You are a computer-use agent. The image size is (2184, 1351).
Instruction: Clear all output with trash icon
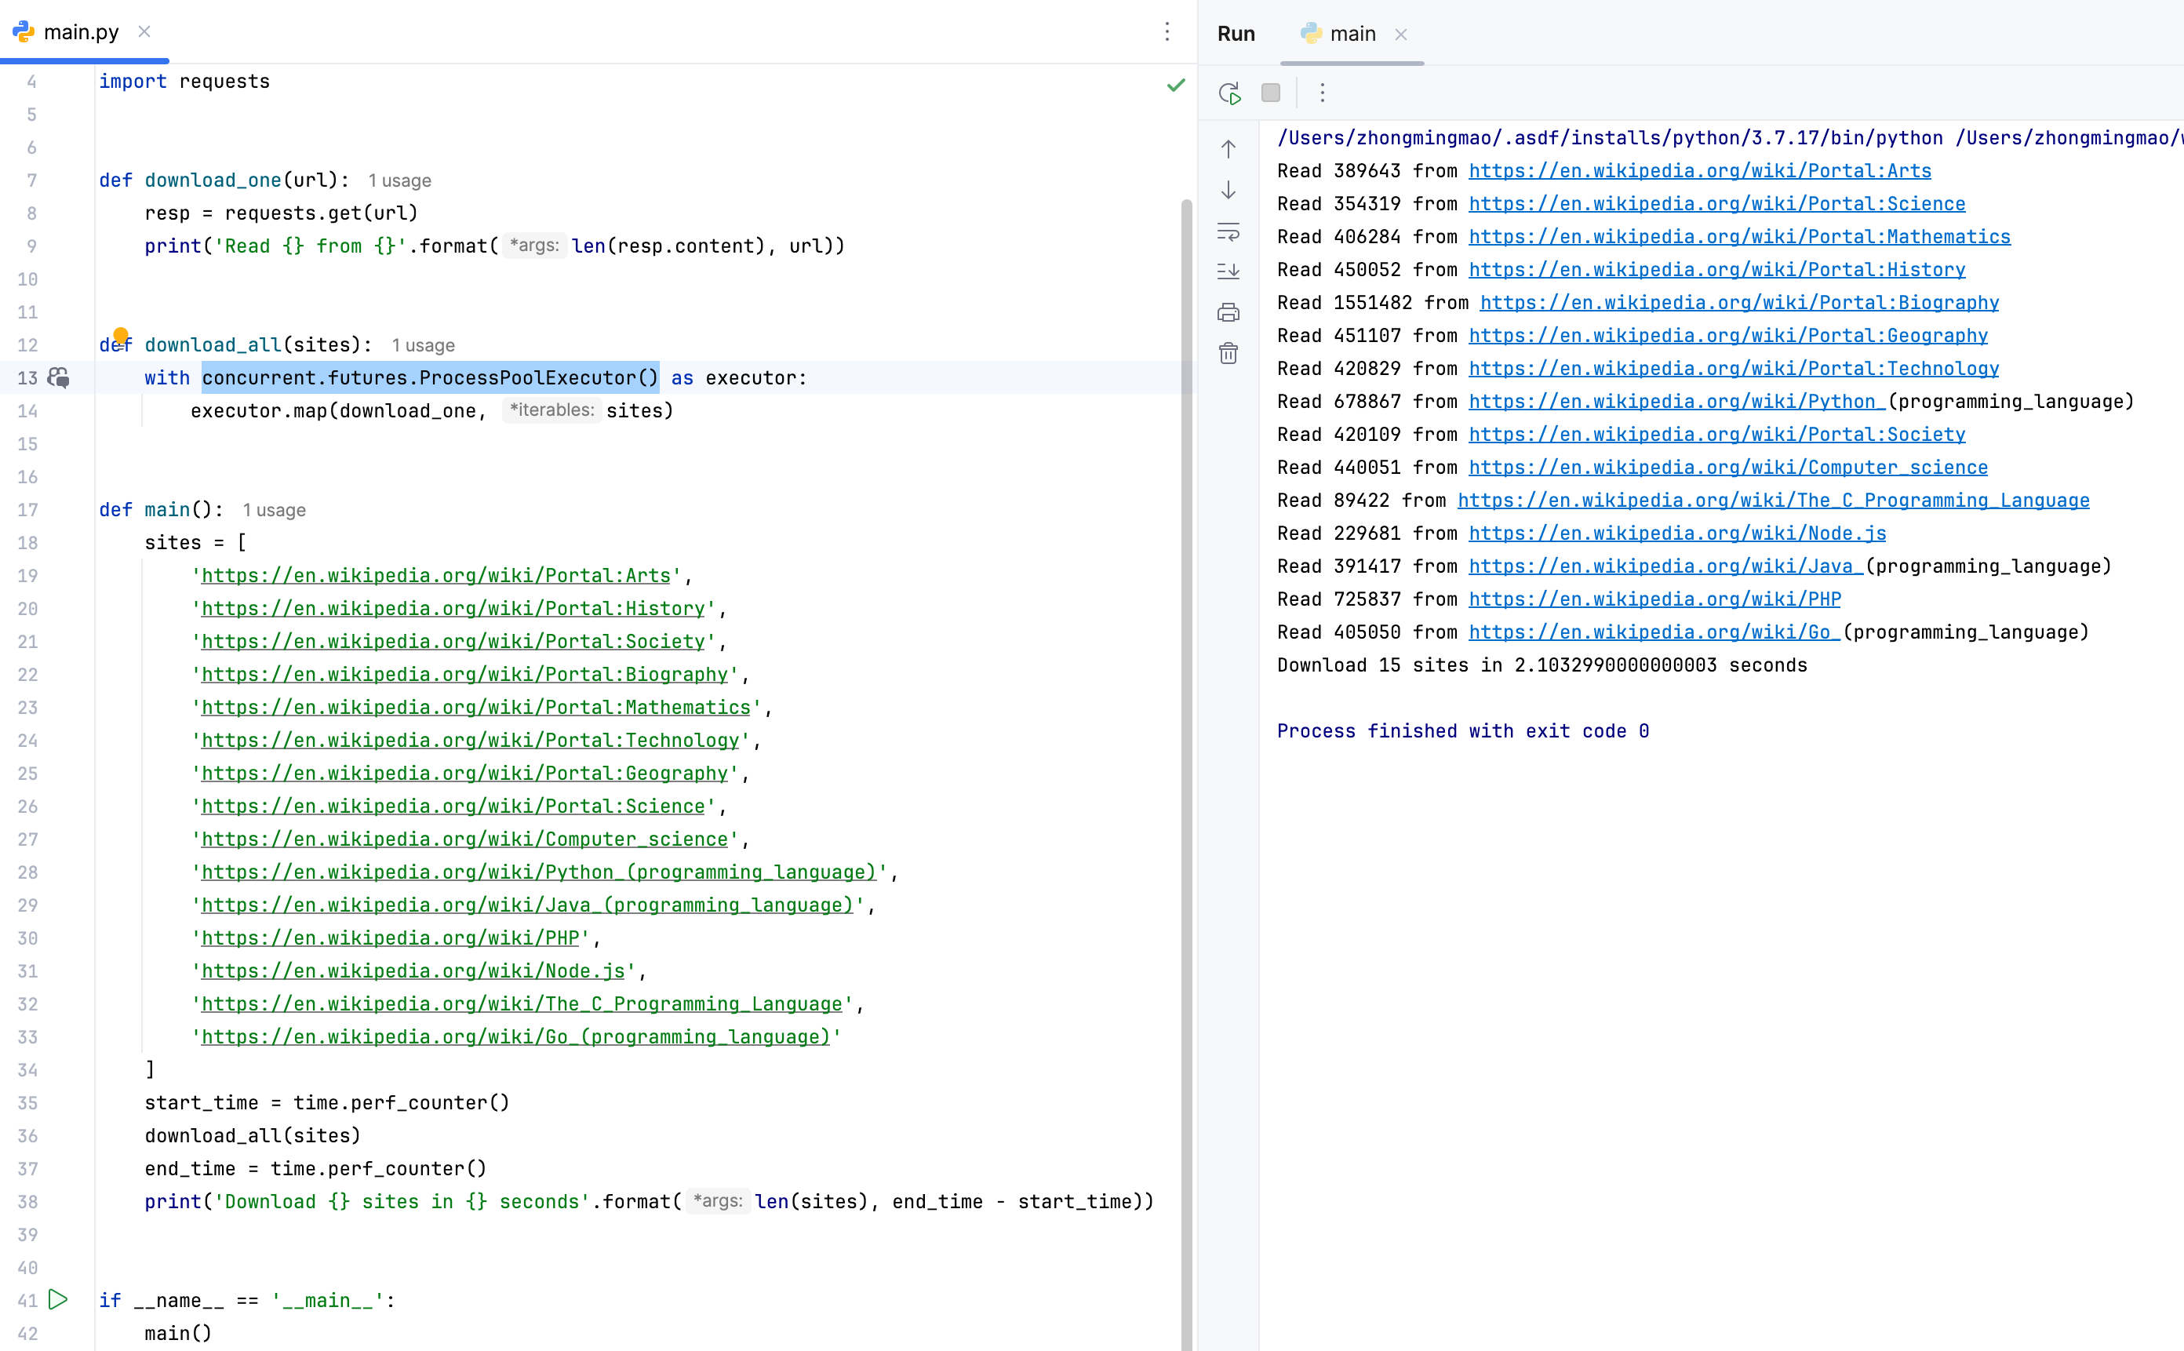tap(1228, 354)
